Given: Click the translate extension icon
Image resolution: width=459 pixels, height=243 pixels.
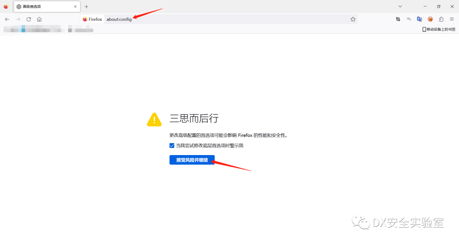Looking at the screenshot, I should [419, 19].
